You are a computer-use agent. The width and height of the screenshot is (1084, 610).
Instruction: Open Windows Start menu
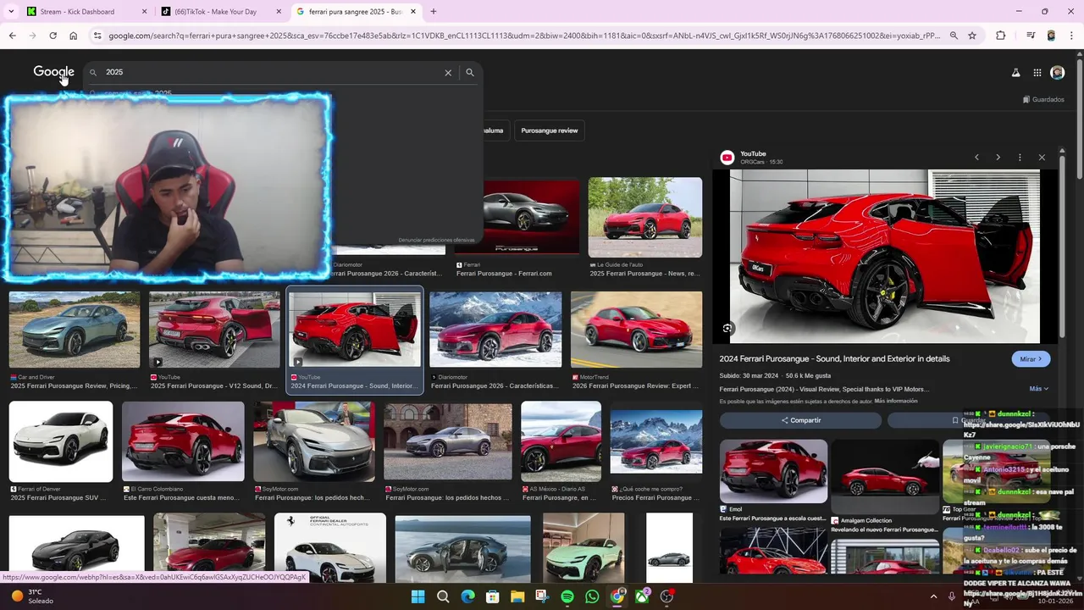(x=418, y=596)
